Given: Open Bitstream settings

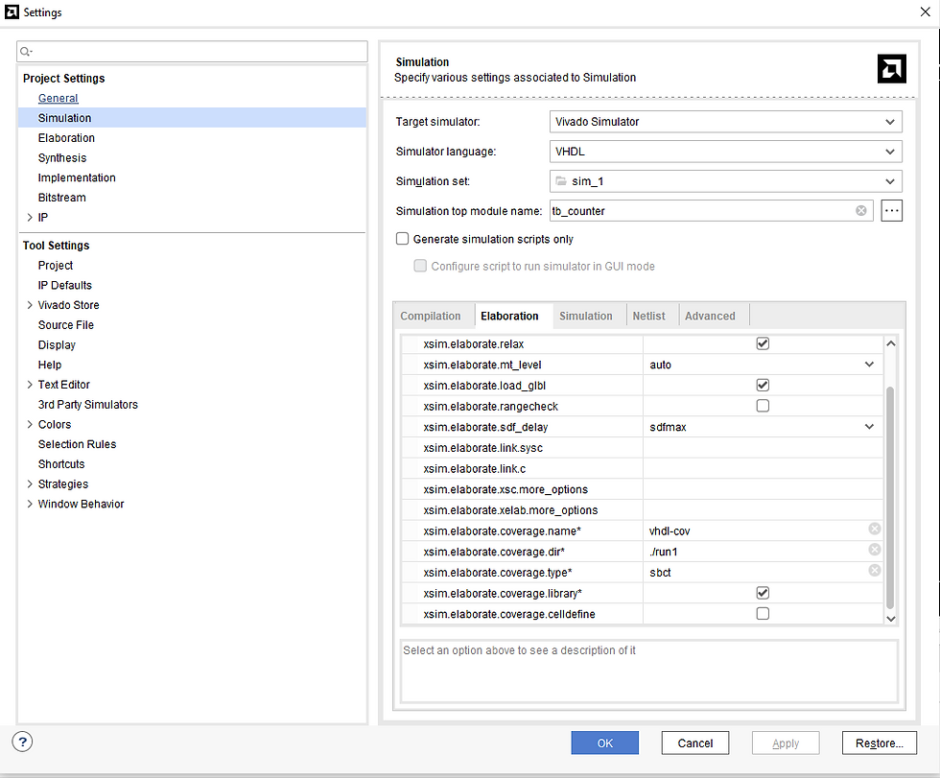Looking at the screenshot, I should pyautogui.click(x=61, y=198).
